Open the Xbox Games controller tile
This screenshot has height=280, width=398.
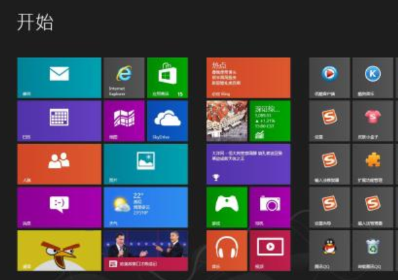(227, 207)
